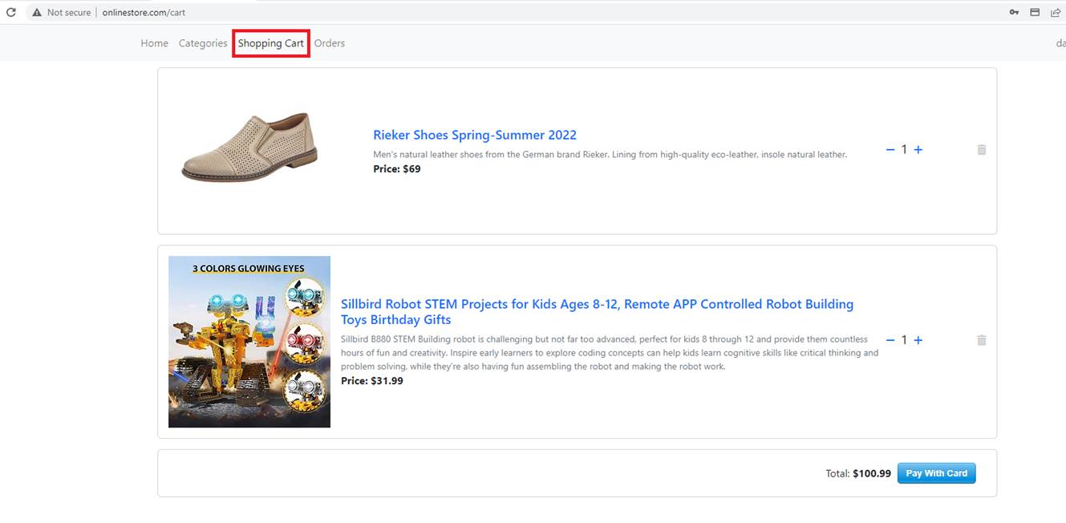
Task: Click the share page icon in address bar
Action: click(1055, 12)
